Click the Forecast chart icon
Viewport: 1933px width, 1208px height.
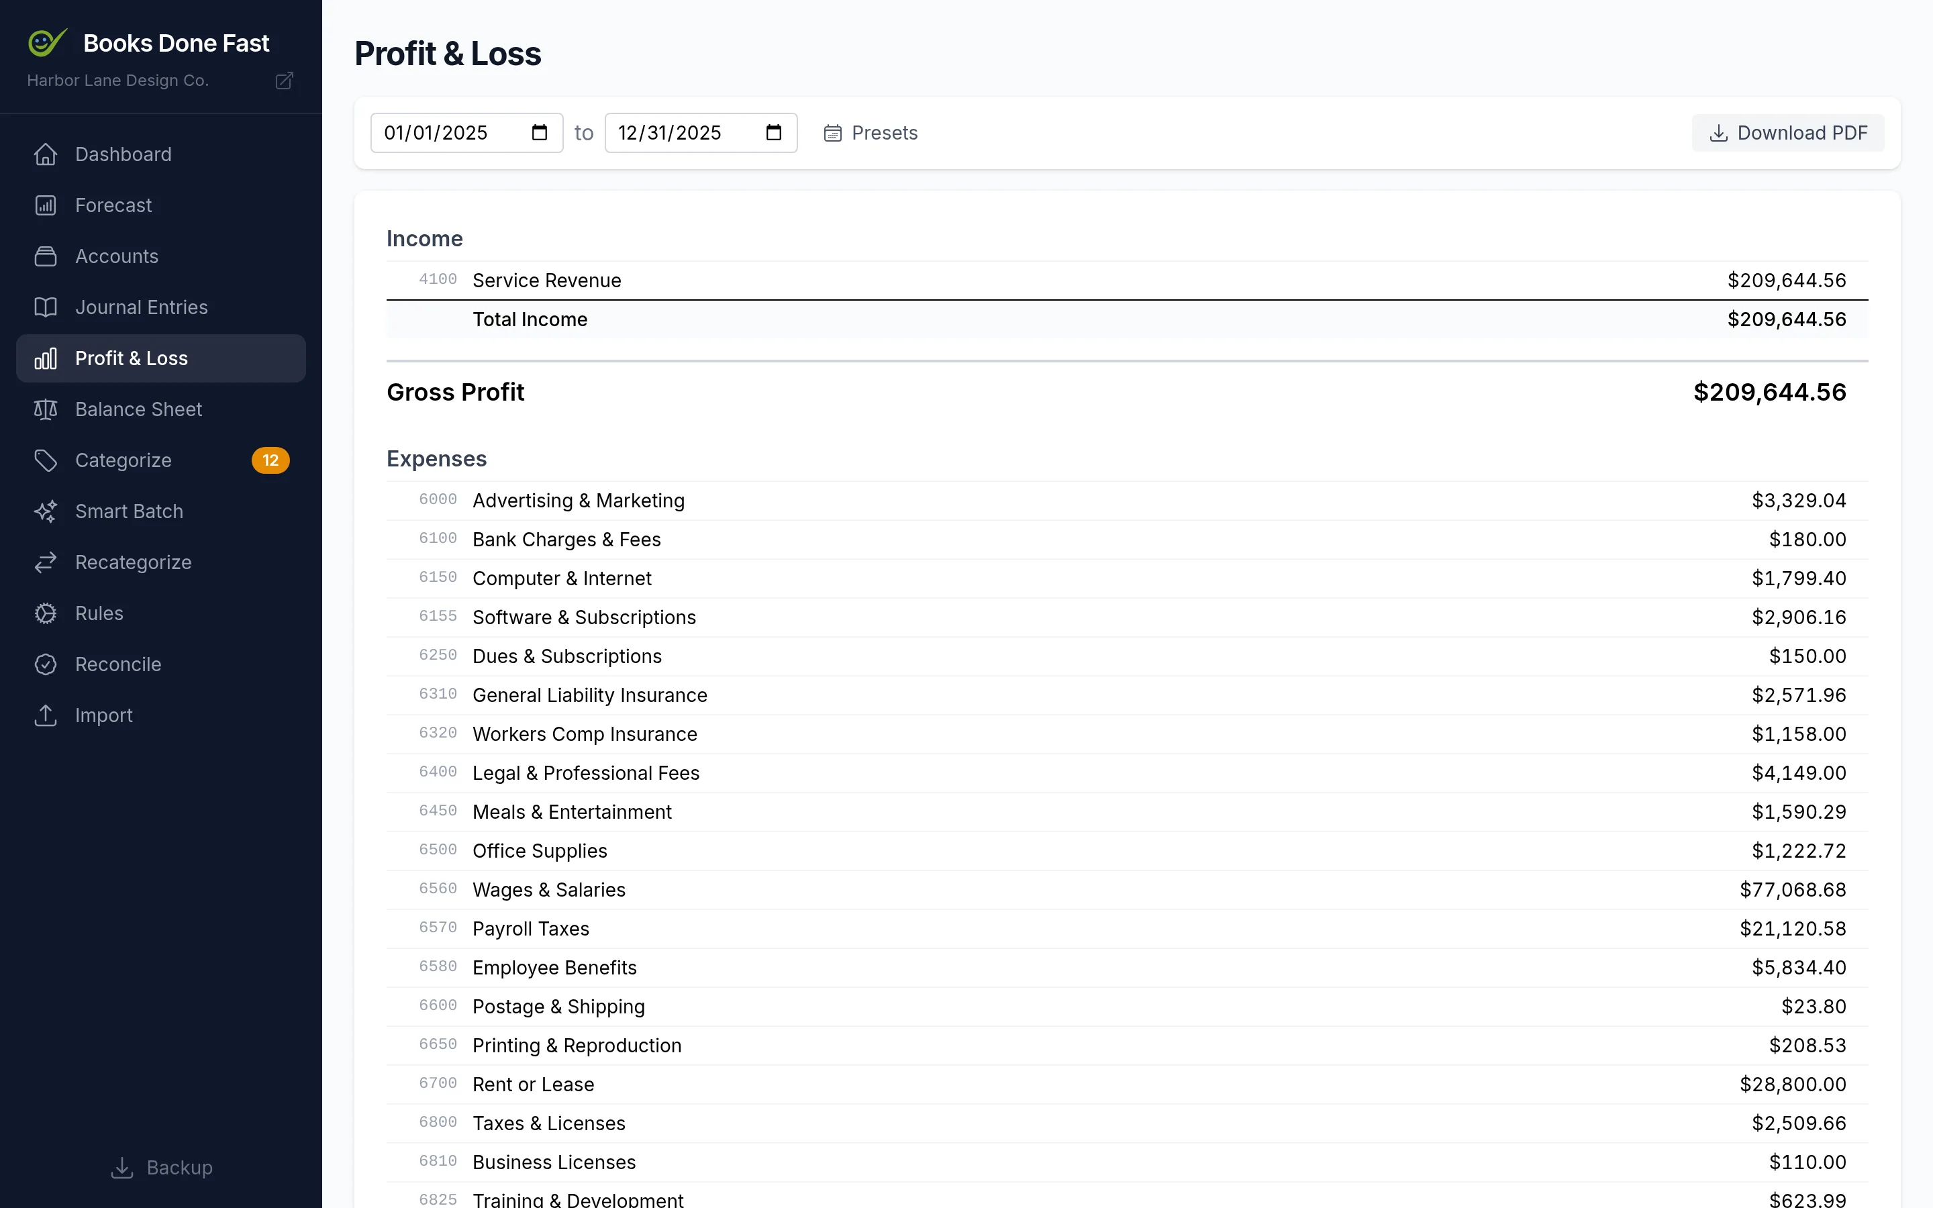46,205
